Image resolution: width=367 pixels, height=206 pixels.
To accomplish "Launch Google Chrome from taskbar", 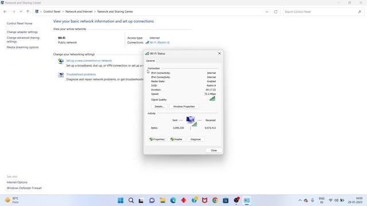I will (215, 200).
